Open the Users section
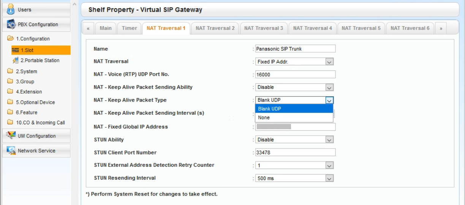Screen dimensions: 465x205 [x=36, y=9]
